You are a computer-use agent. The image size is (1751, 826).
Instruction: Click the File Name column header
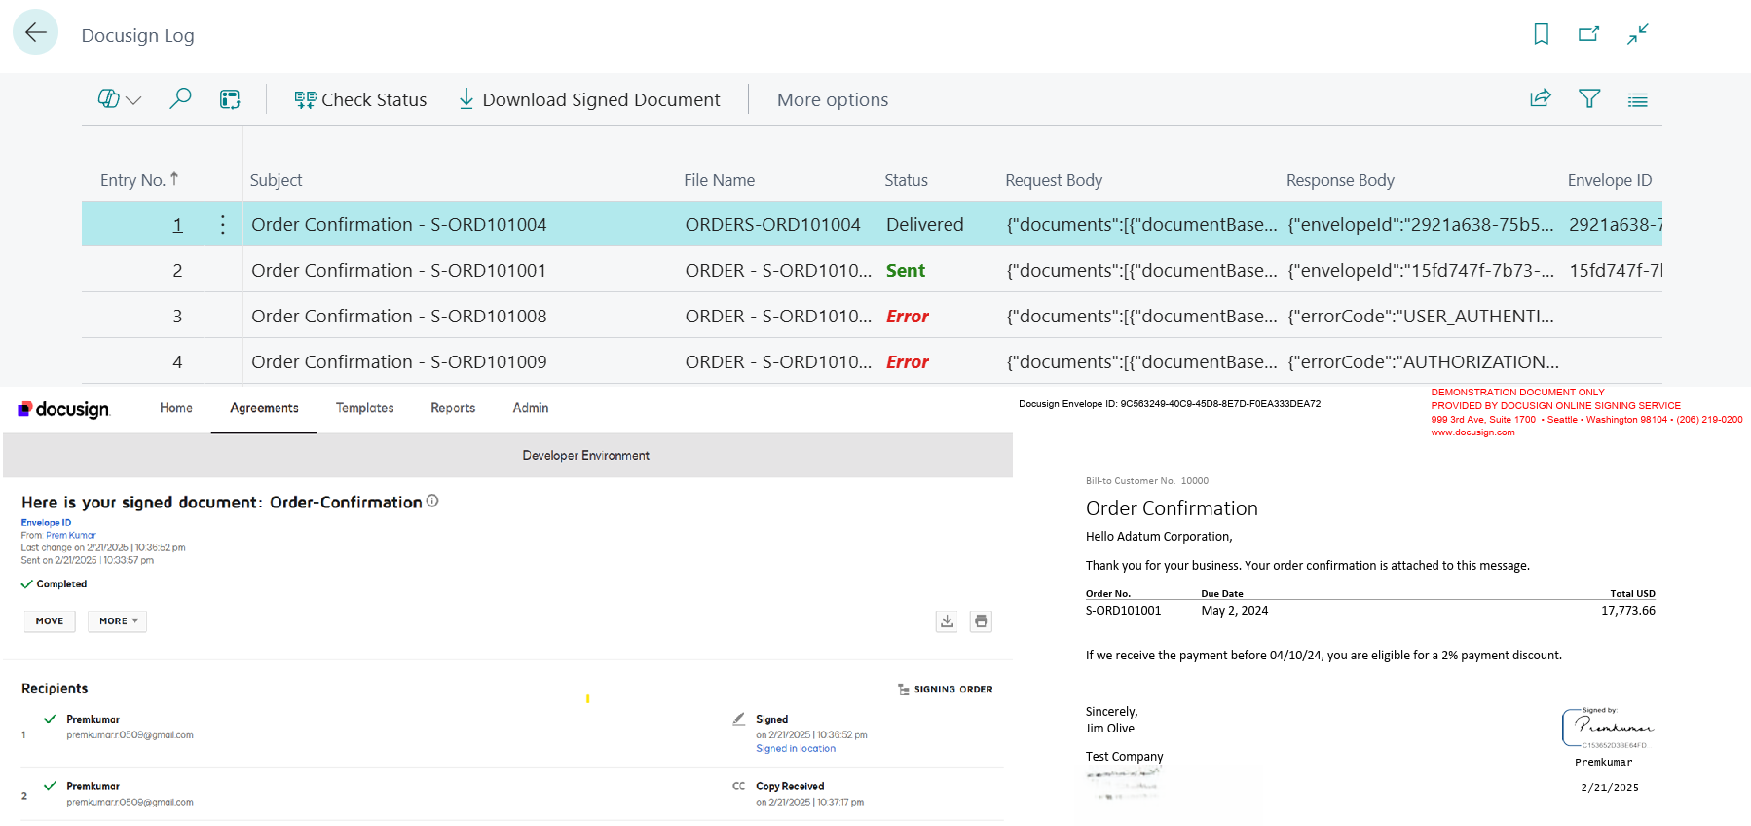(719, 180)
